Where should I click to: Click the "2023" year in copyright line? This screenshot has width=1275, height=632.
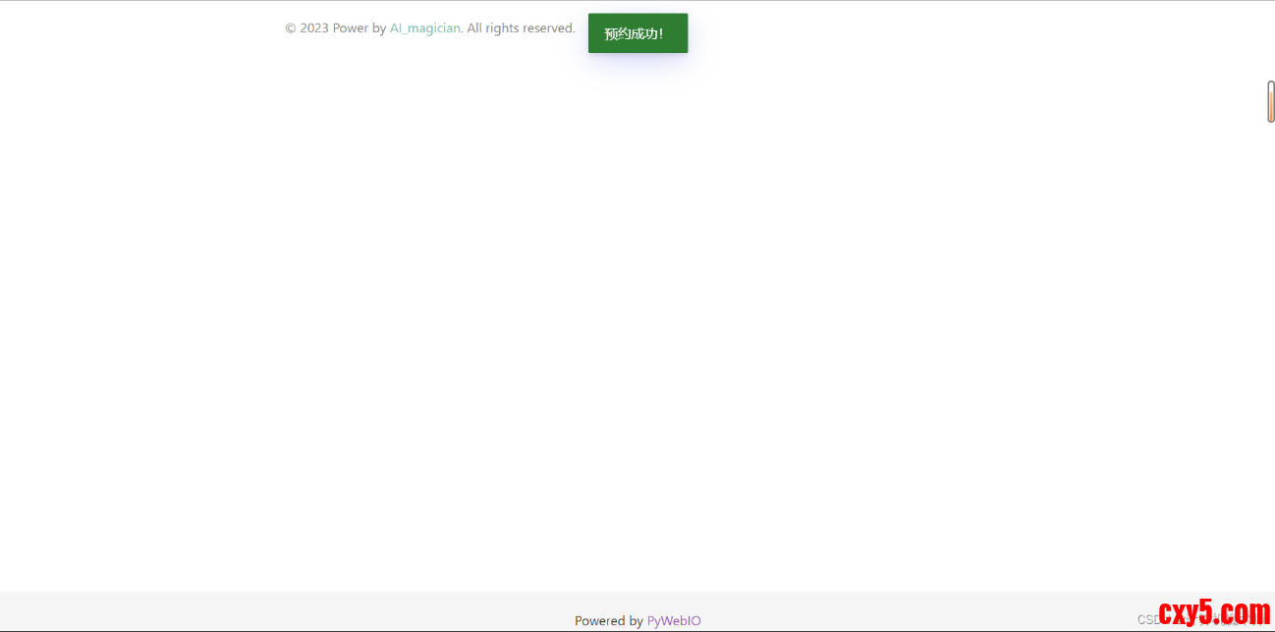pos(314,28)
